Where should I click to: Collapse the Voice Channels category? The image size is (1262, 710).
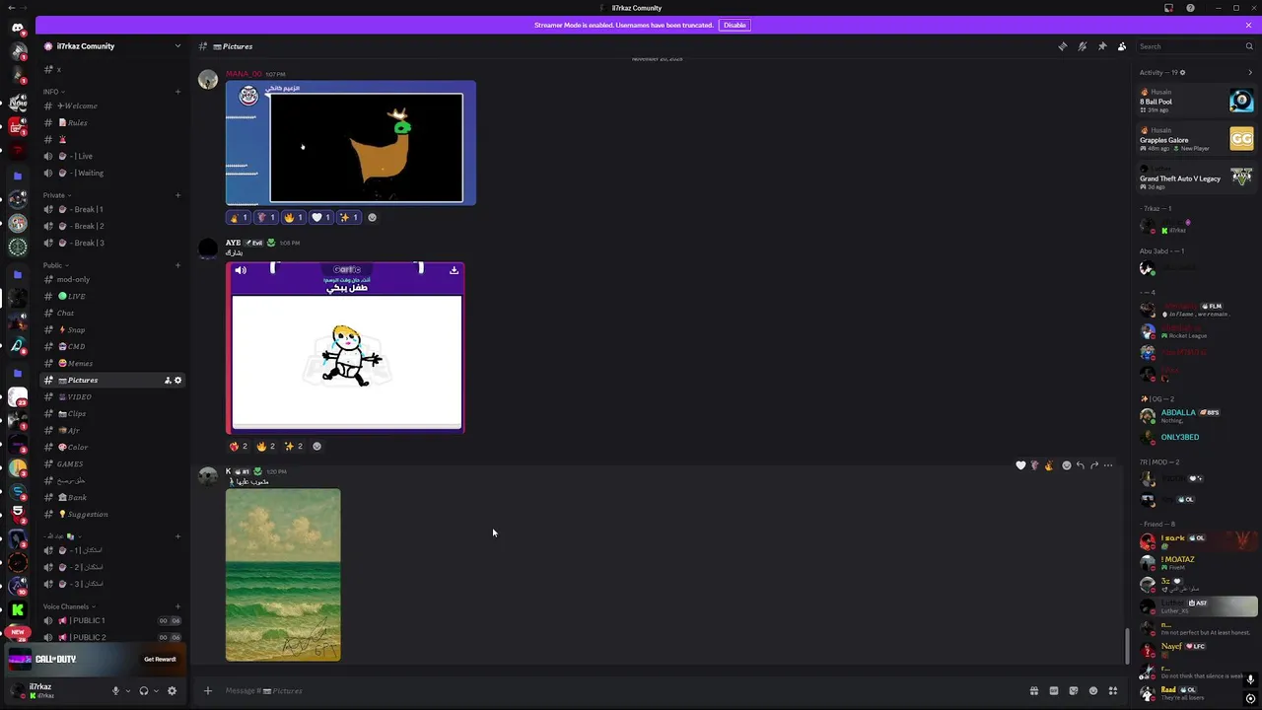(69, 606)
